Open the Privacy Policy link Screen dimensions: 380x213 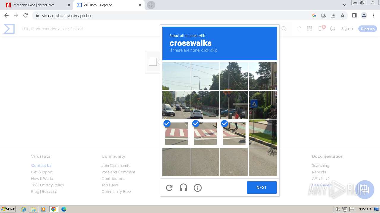(x=52, y=185)
